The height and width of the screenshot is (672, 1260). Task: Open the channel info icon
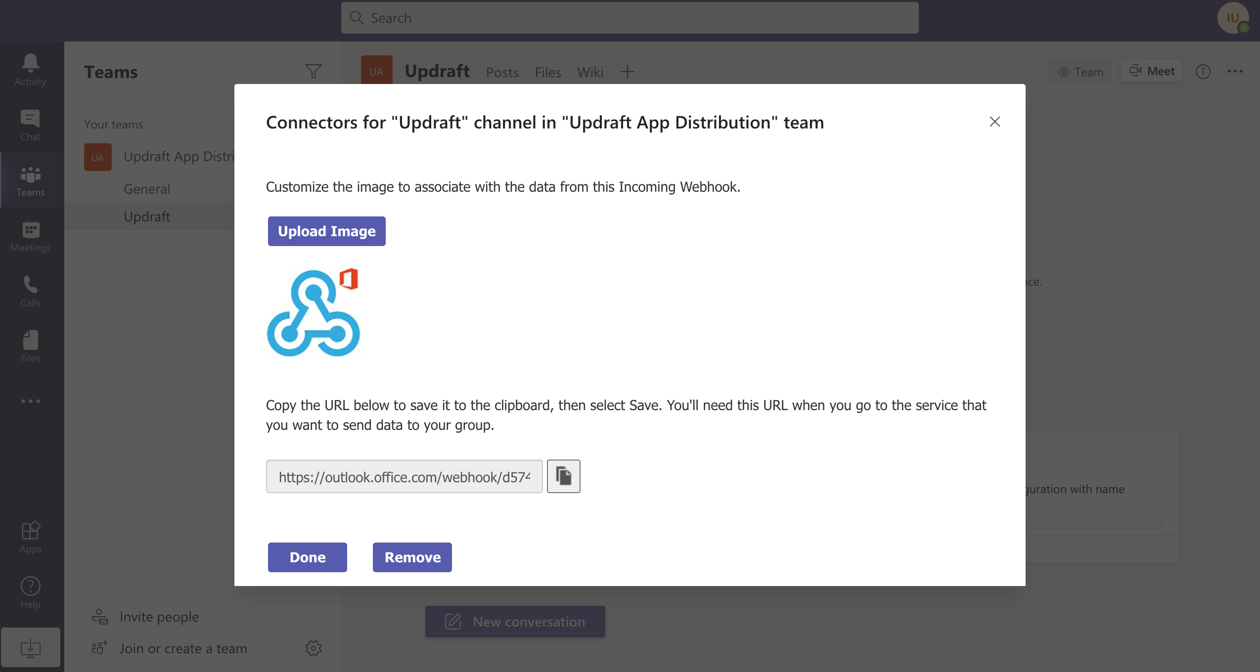coord(1203,72)
